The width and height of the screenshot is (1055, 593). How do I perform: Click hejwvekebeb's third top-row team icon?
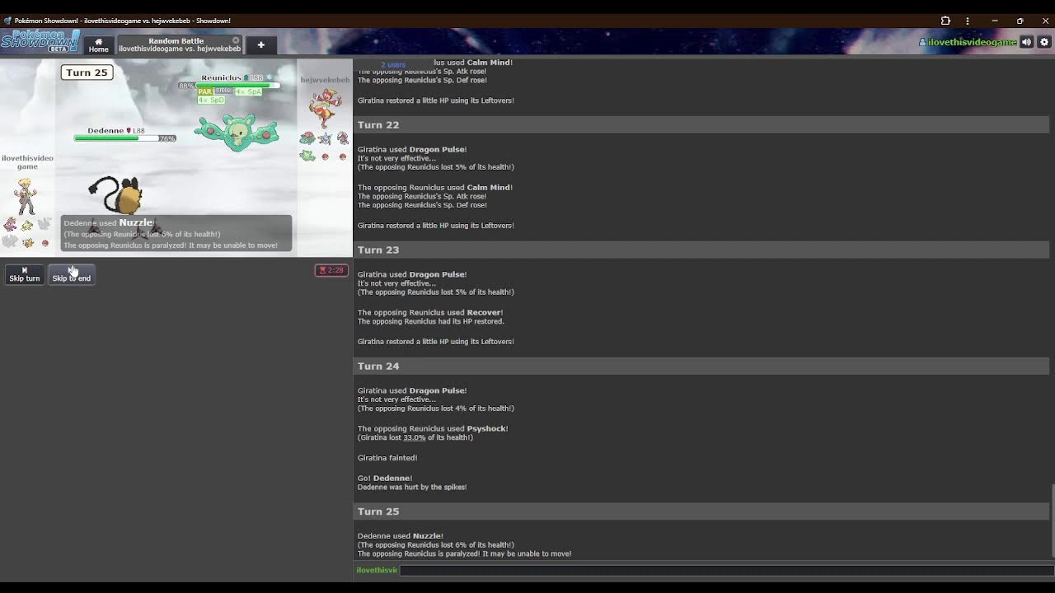[x=343, y=138]
